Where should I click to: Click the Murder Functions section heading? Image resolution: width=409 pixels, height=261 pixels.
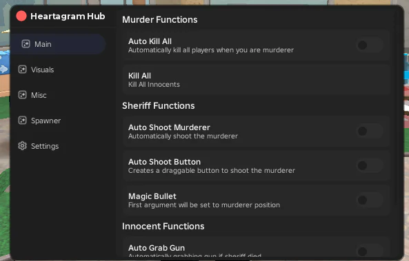[x=159, y=20]
